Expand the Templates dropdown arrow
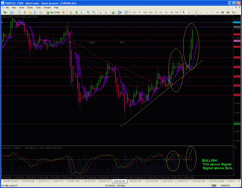This screenshot has width=242, height=188. [x=129, y=12]
